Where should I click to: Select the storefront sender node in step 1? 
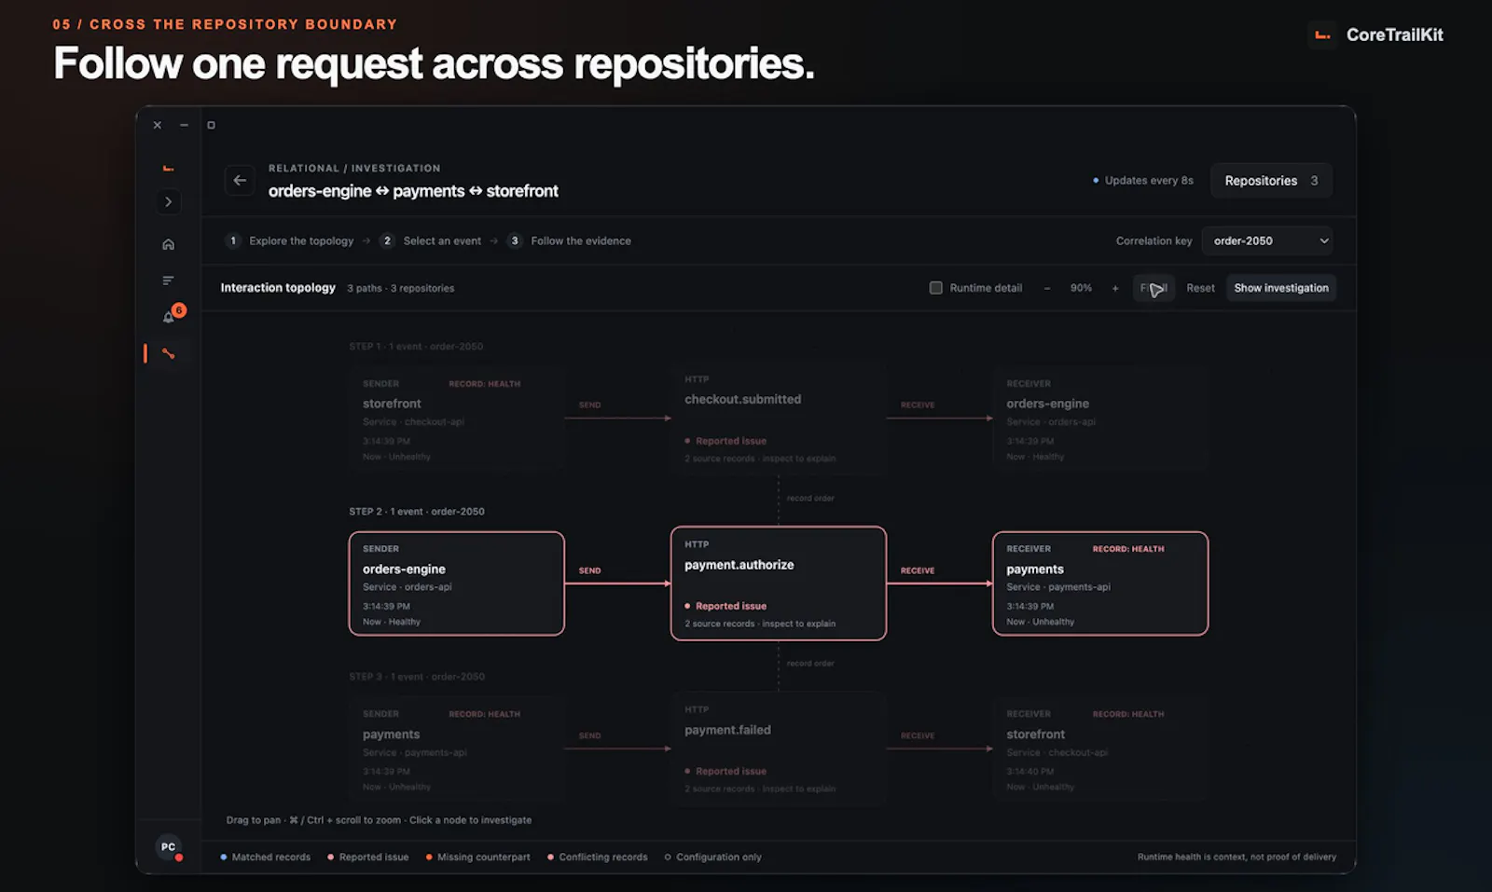click(457, 419)
